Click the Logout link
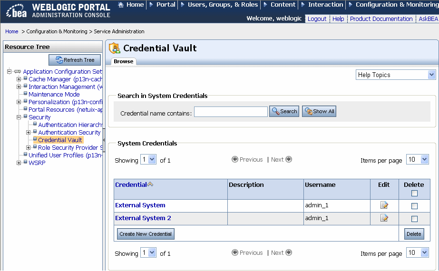439x271 pixels. pyautogui.click(x=317, y=19)
